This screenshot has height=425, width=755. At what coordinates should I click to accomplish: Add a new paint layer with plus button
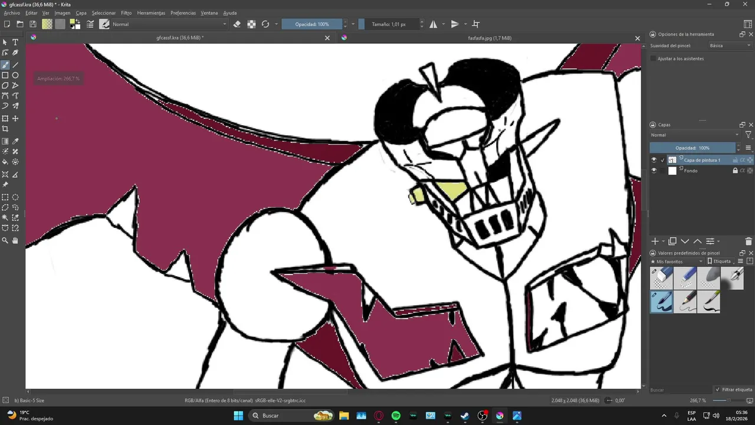655,241
